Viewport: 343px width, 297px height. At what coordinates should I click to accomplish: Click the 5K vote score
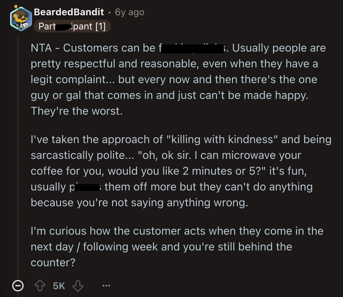59,286
